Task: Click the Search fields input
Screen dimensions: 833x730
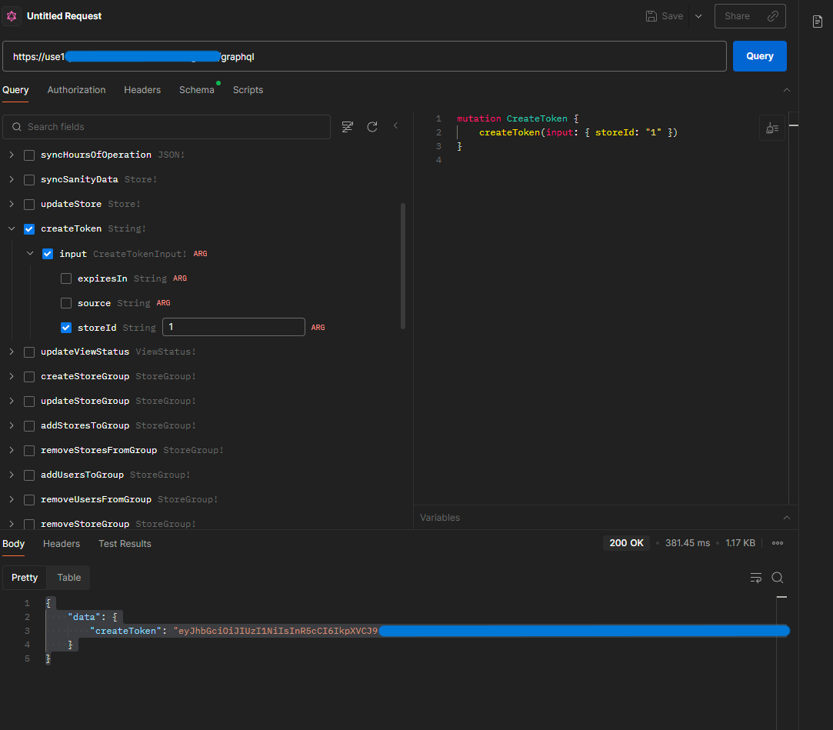Action: [x=167, y=127]
